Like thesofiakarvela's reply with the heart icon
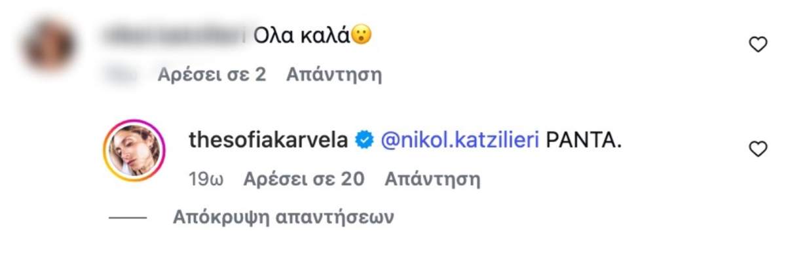 pyautogui.click(x=758, y=150)
